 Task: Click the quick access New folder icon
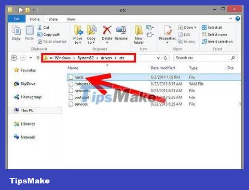coord(27,10)
